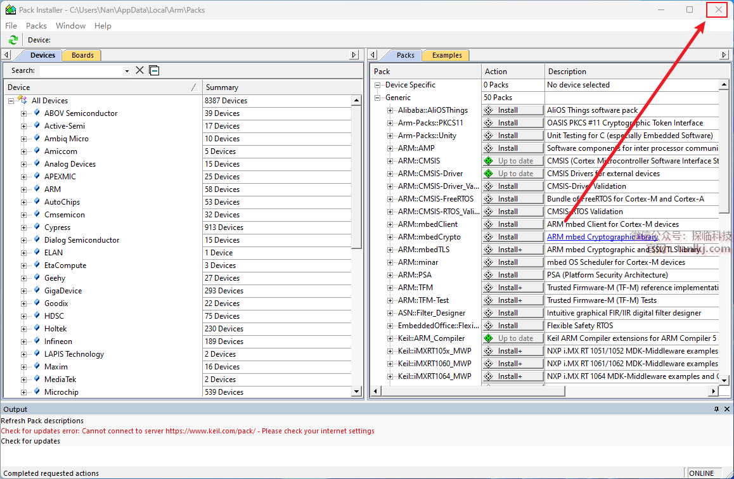
Task: Open the Examples tab
Action: pyautogui.click(x=447, y=55)
